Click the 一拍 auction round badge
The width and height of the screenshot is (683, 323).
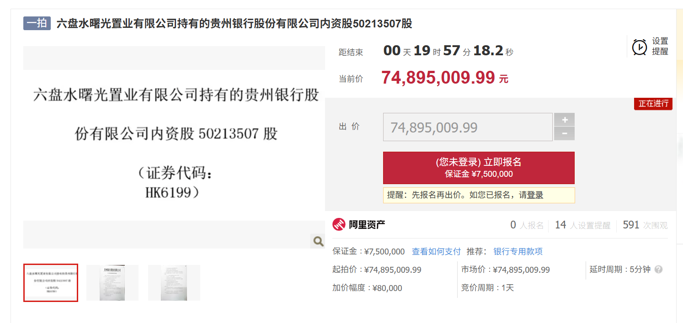(37, 23)
